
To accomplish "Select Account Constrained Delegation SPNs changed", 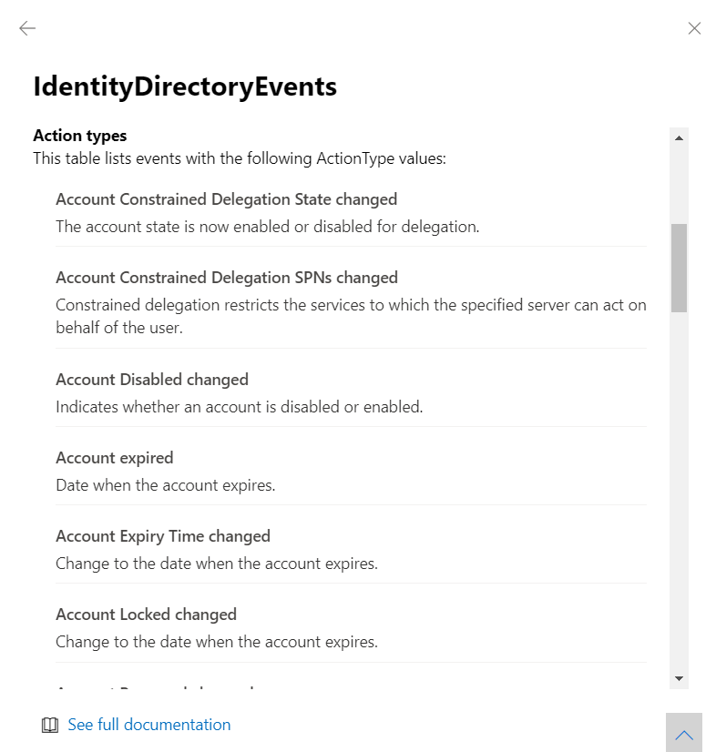I will point(226,277).
